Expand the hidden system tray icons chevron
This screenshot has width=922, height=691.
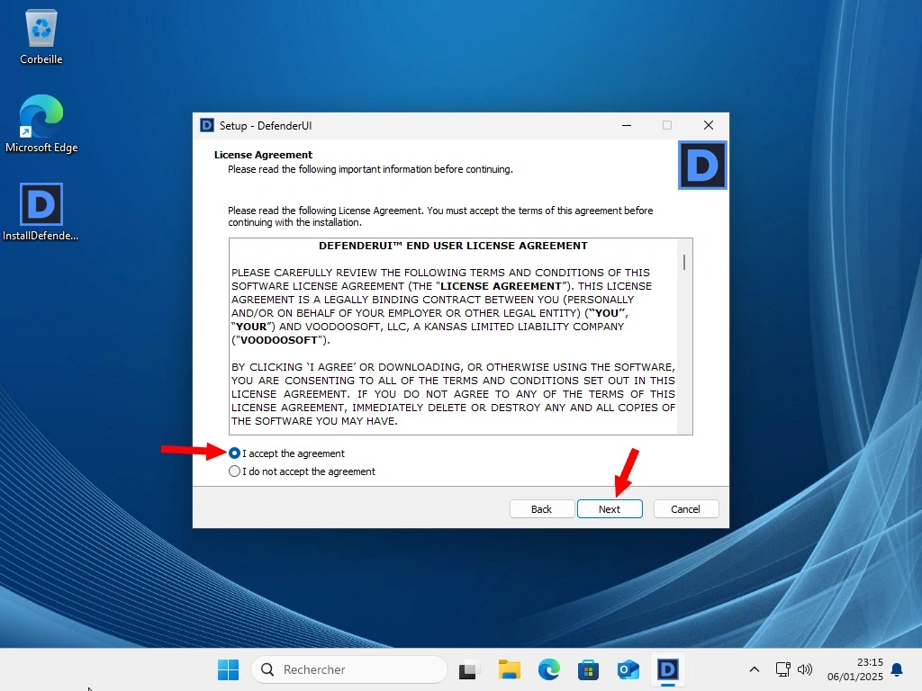pyautogui.click(x=755, y=669)
